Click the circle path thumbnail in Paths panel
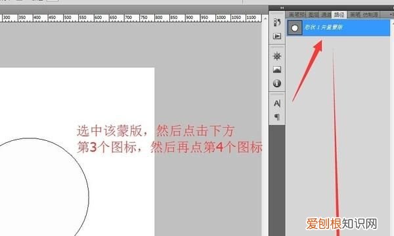394x236 pixels. (x=295, y=28)
